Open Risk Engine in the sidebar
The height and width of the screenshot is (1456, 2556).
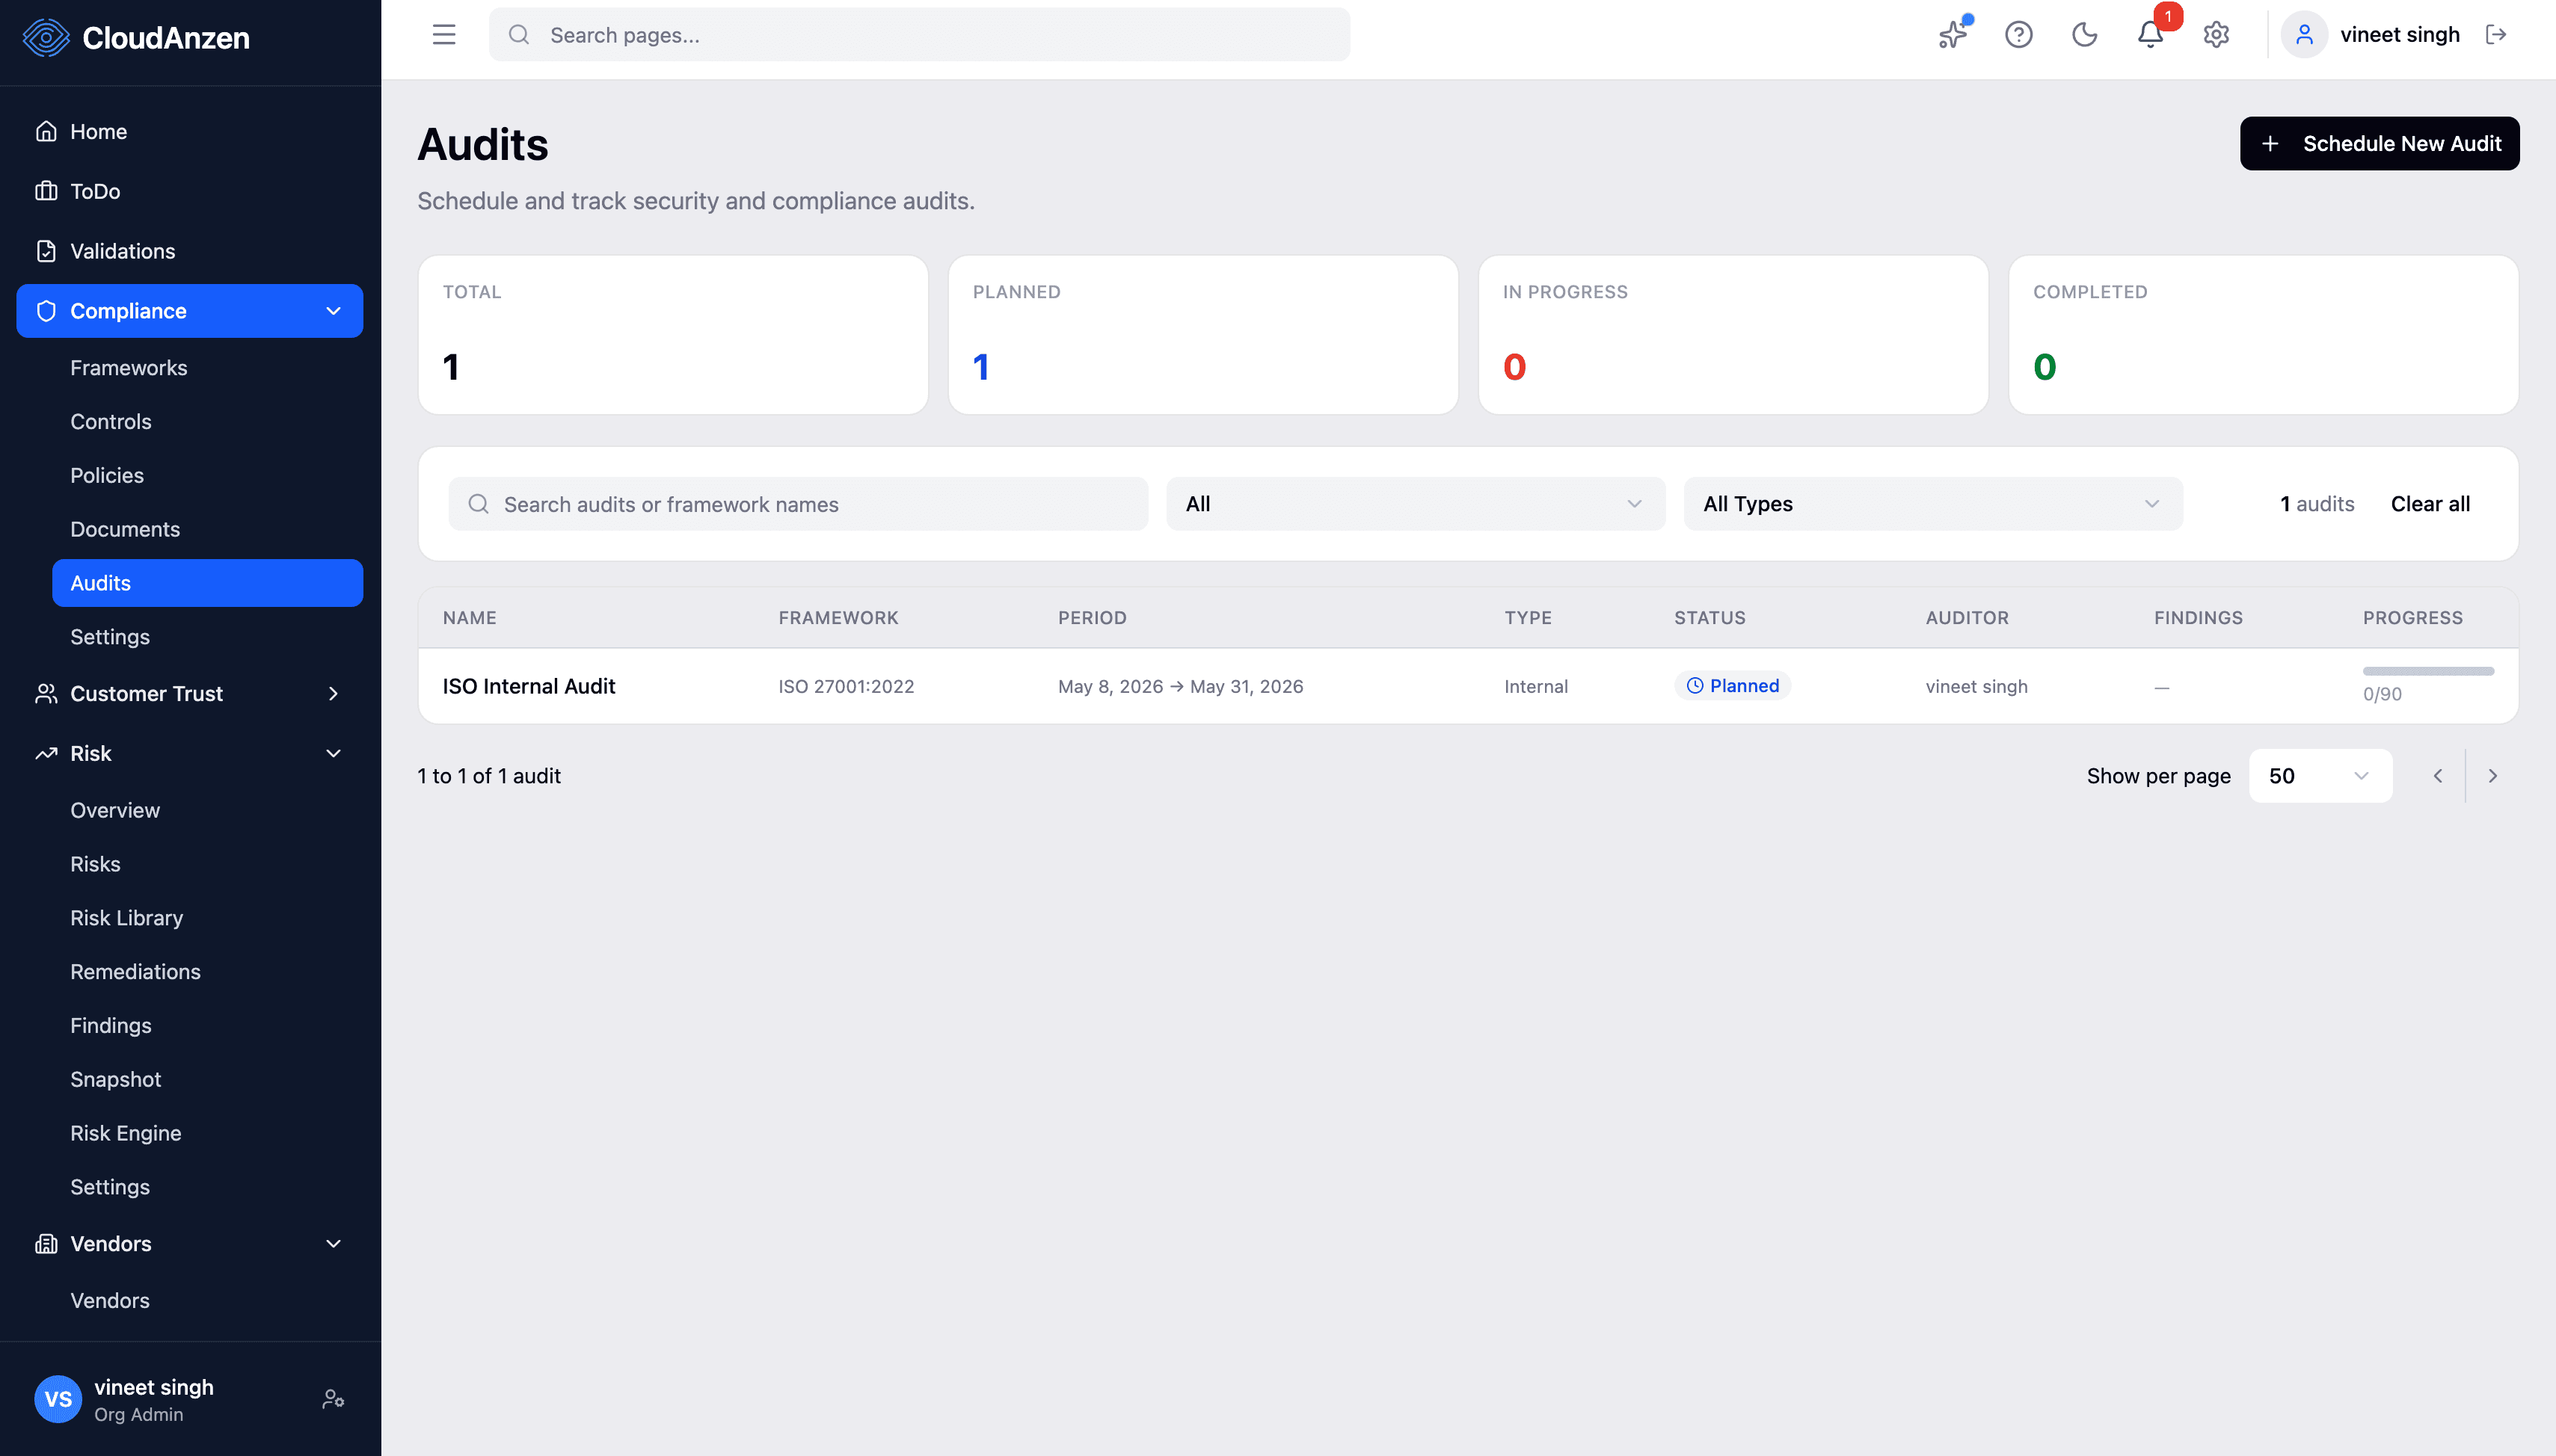click(x=125, y=1134)
